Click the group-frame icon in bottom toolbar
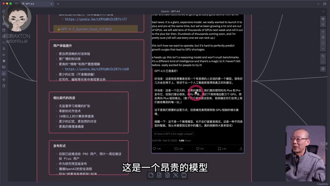The height and width of the screenshot is (186, 330). (175, 175)
